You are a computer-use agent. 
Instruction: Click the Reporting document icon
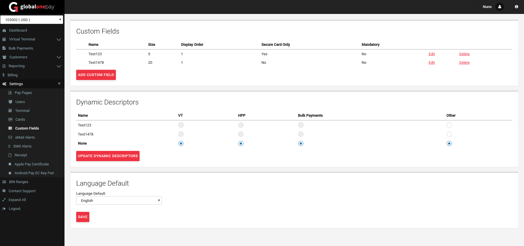[4, 66]
